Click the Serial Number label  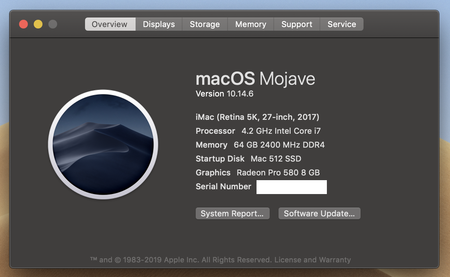[x=224, y=186]
